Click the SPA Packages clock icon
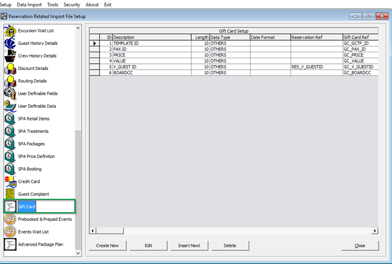 click(x=10, y=144)
